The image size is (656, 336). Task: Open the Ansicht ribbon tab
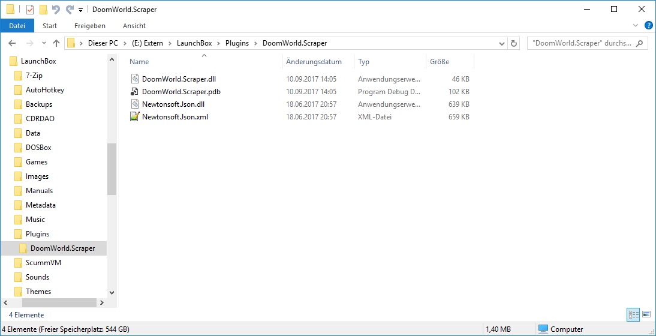coord(134,26)
